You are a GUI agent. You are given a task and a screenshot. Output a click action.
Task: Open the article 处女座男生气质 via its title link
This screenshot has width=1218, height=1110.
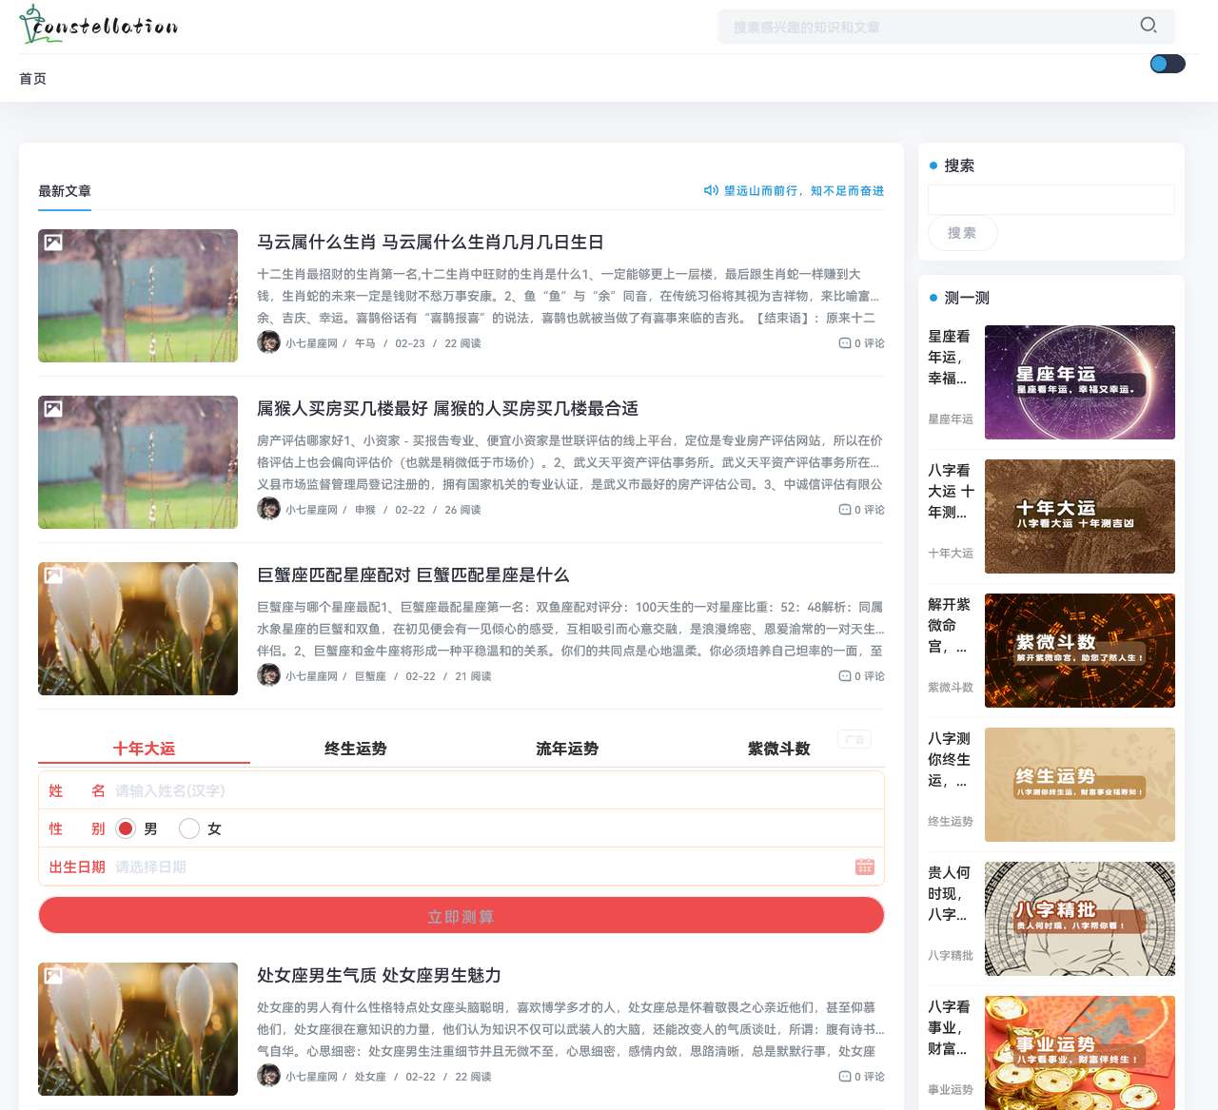coord(380,976)
